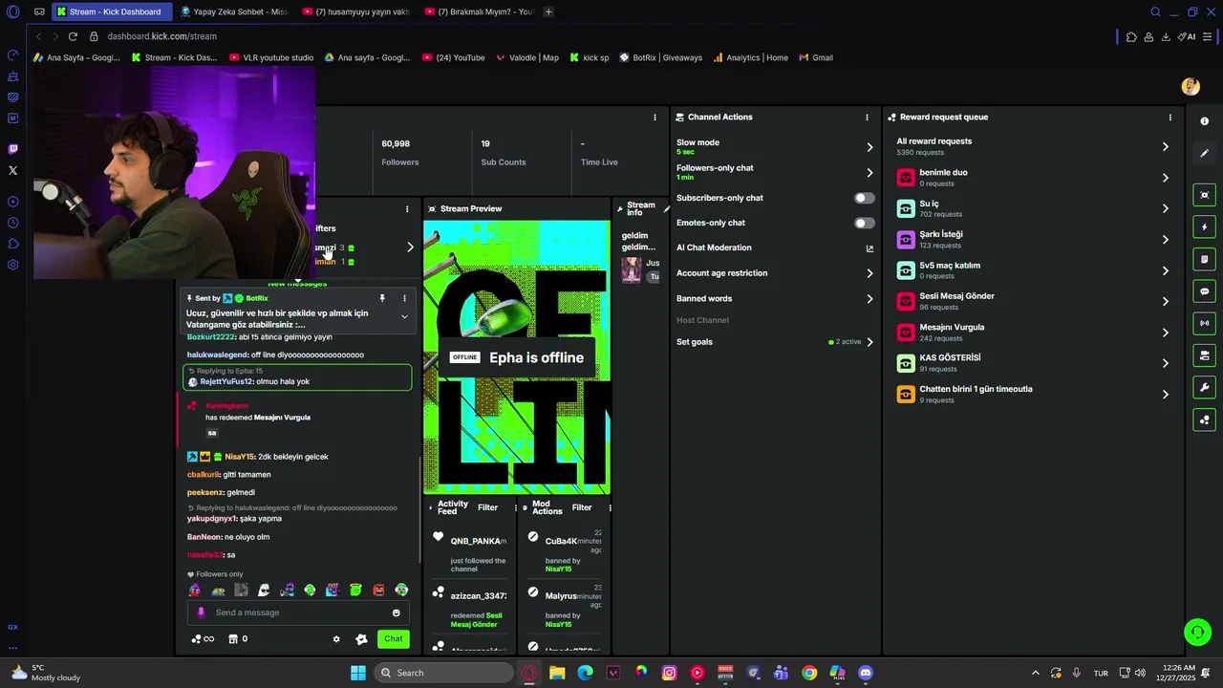
Task: Expand Followers-only chat settings chevron
Action: click(x=869, y=173)
